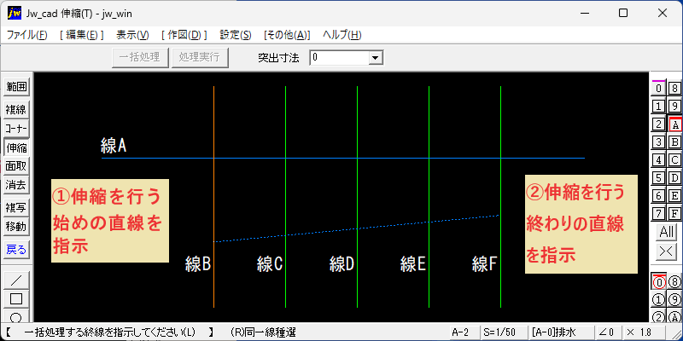Click the 線C label text
The height and width of the screenshot is (341, 683).
pyautogui.click(x=270, y=264)
